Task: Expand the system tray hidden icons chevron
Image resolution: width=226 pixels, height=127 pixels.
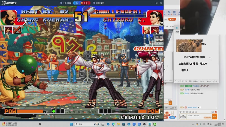Action: pos(193,124)
